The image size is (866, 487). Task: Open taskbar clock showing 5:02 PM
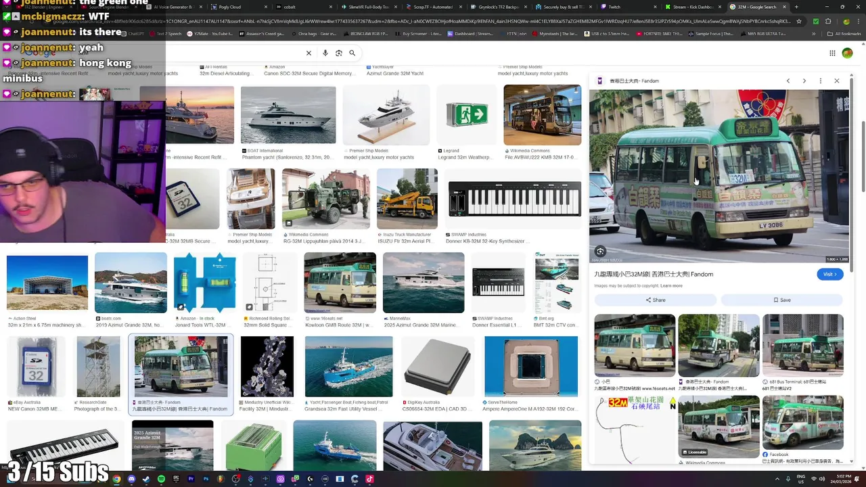(x=842, y=479)
